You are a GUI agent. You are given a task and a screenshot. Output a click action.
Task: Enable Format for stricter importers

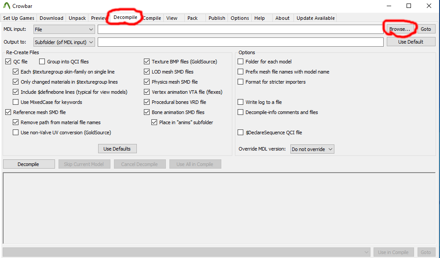pyautogui.click(x=241, y=82)
